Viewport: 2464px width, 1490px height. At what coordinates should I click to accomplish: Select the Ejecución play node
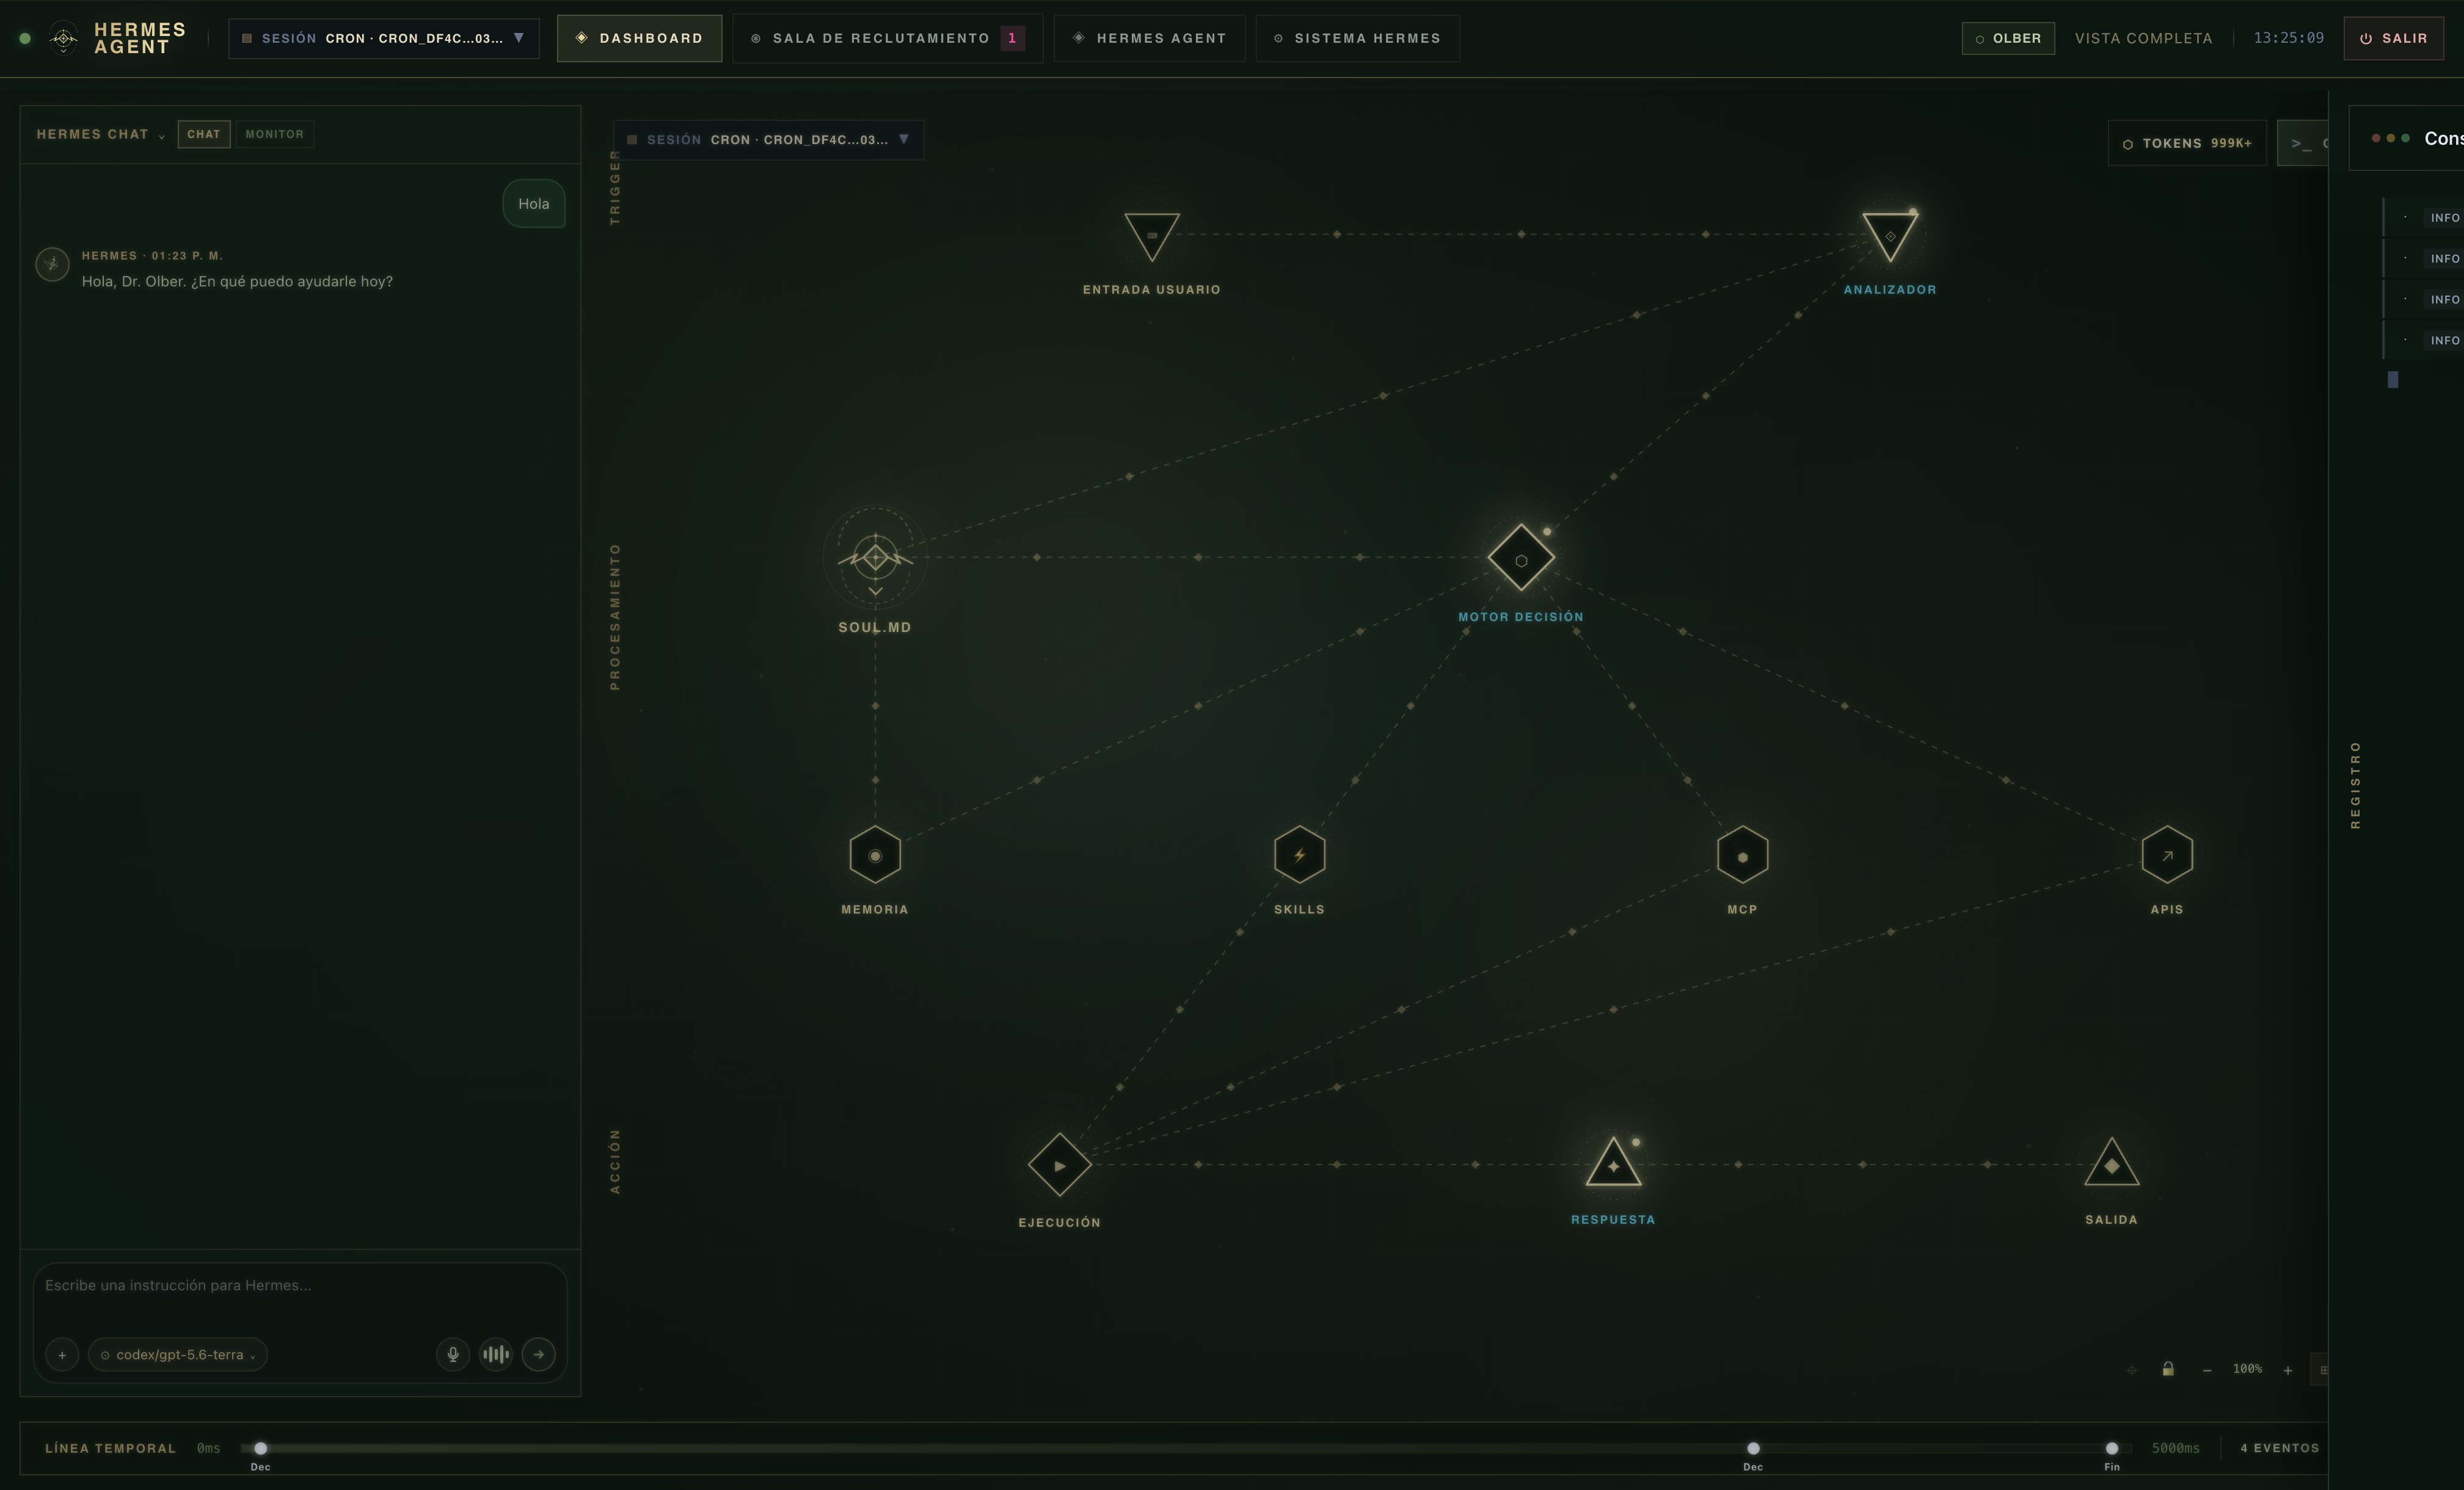[x=1059, y=1164]
